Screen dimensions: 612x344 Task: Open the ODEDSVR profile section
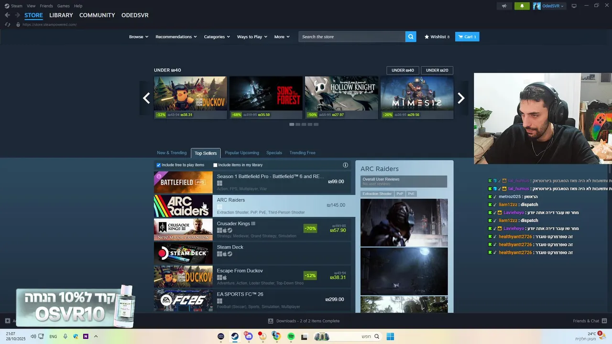[135, 15]
